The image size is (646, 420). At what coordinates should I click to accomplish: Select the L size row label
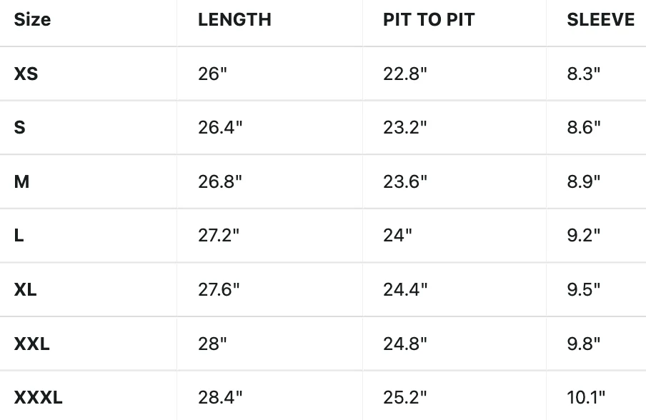pyautogui.click(x=19, y=236)
